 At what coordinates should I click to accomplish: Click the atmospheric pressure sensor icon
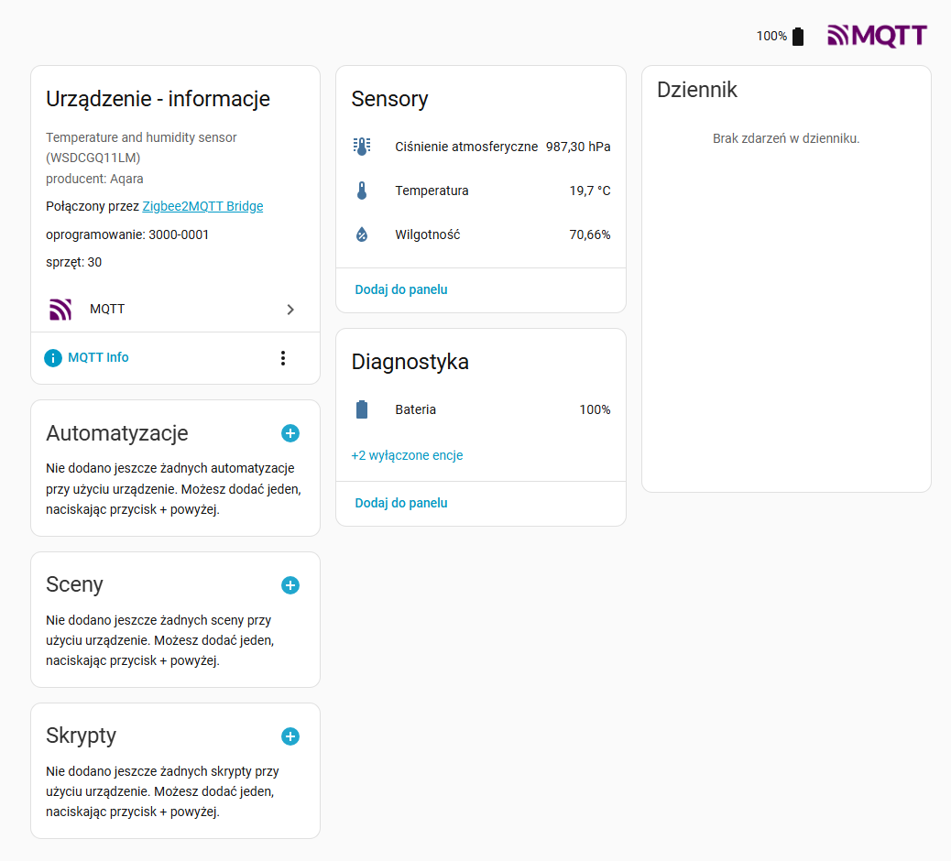point(362,147)
